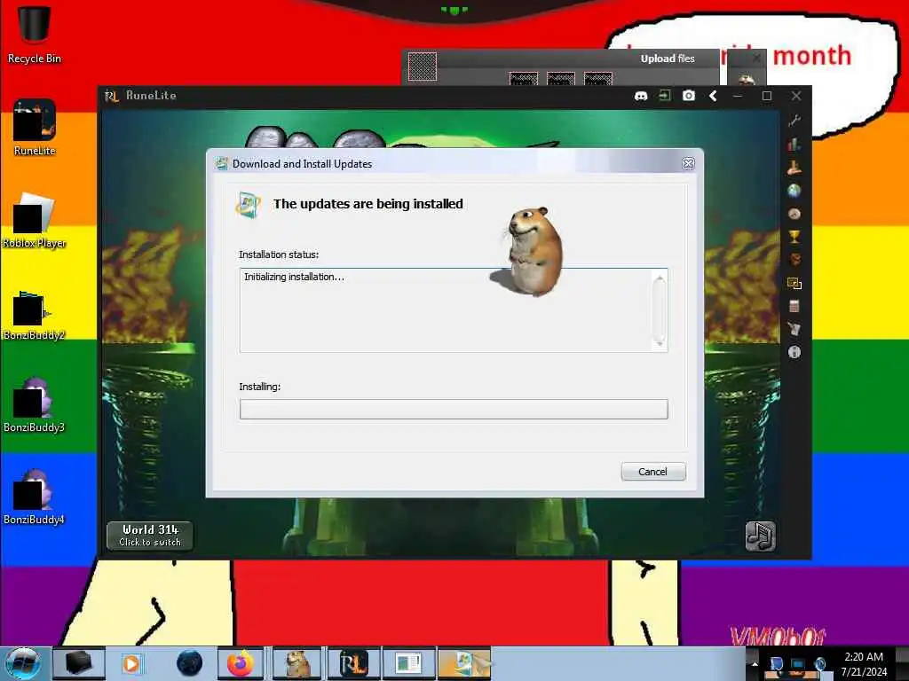Click the RuneLite logo in the title bar

click(111, 96)
